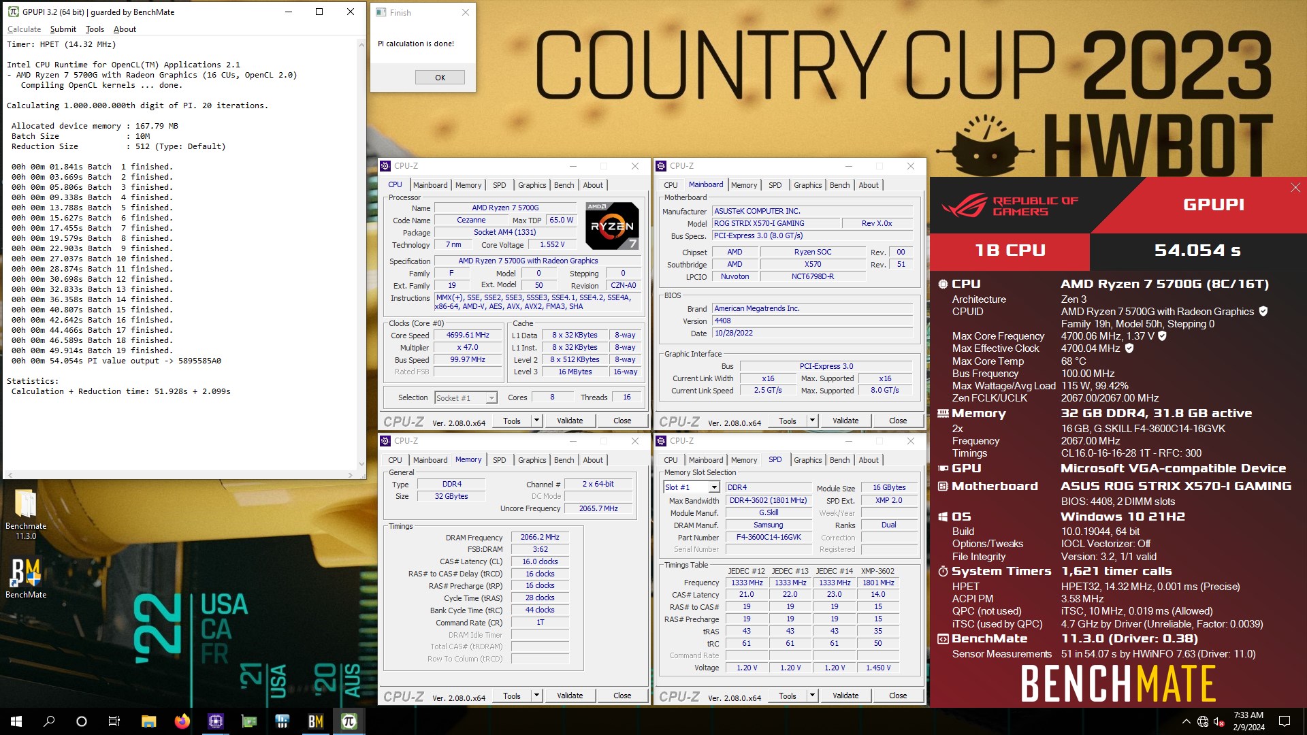Expand Tools arrow in Mainboard tab window
Screen dimensions: 1307x735
pos(812,421)
